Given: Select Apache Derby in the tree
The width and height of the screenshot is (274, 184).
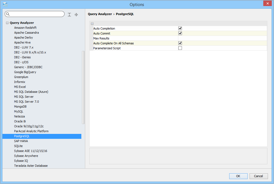Looking at the screenshot, I should (23, 38).
